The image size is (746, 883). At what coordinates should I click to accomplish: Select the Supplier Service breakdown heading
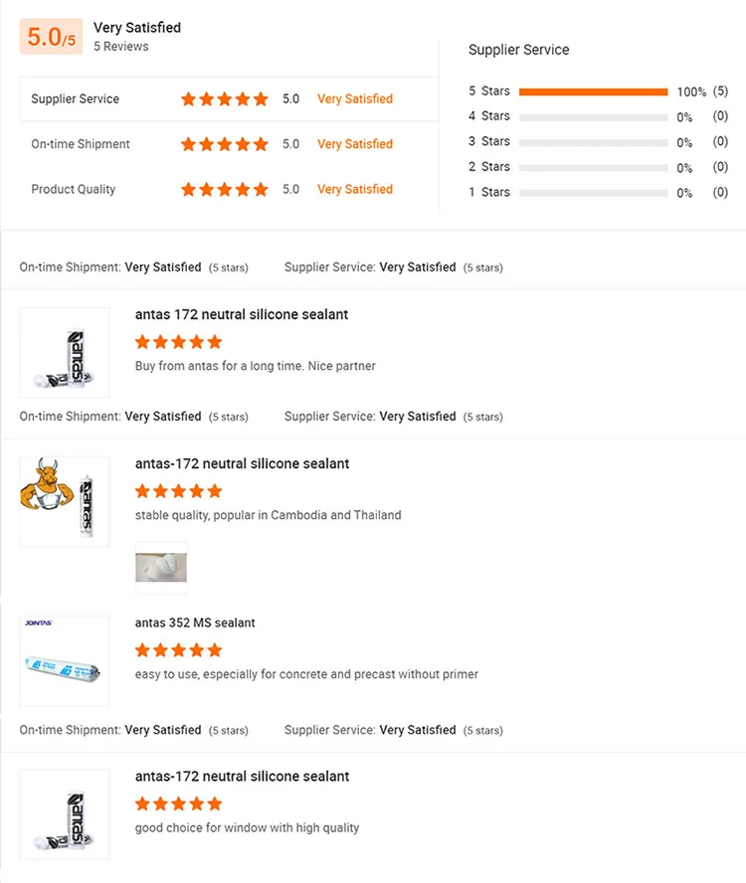(519, 50)
